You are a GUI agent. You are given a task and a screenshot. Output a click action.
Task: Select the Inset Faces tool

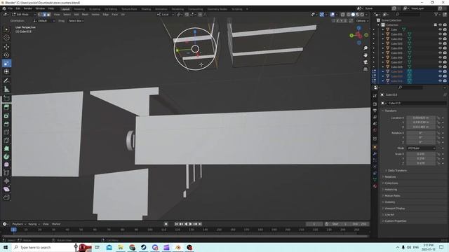[6, 115]
